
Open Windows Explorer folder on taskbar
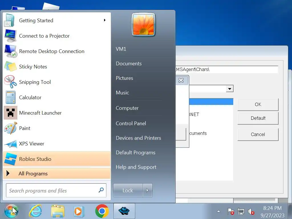pyautogui.click(x=58, y=211)
